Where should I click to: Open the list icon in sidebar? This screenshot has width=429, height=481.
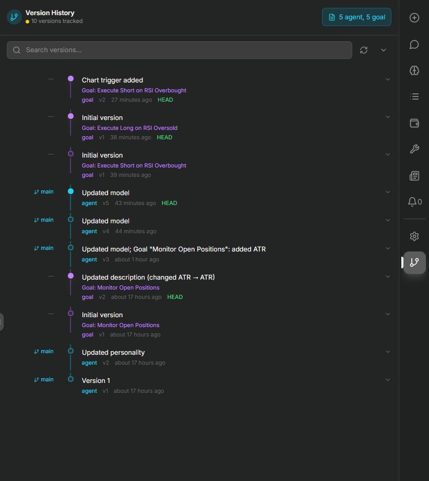click(414, 97)
